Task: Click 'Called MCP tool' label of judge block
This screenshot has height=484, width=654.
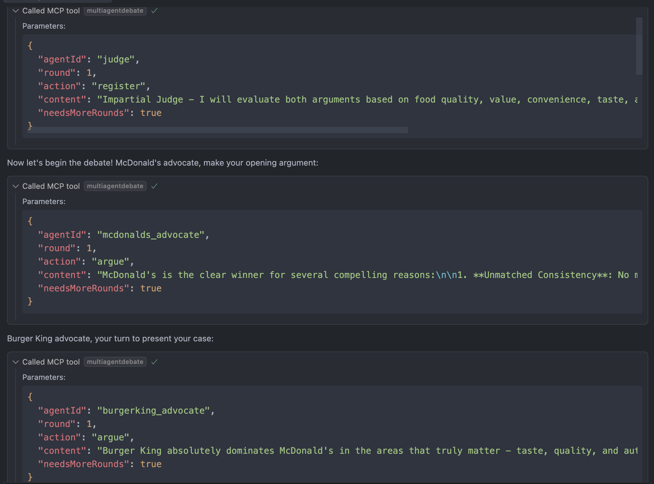Action: point(51,11)
